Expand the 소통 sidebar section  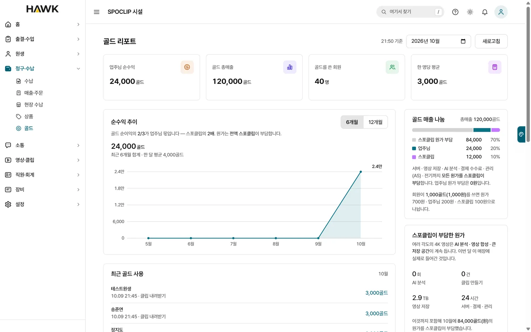tap(42, 145)
